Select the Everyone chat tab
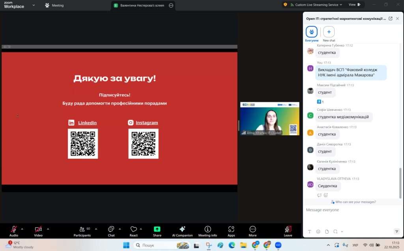Viewport: 404px width, 251px height. pos(312,33)
